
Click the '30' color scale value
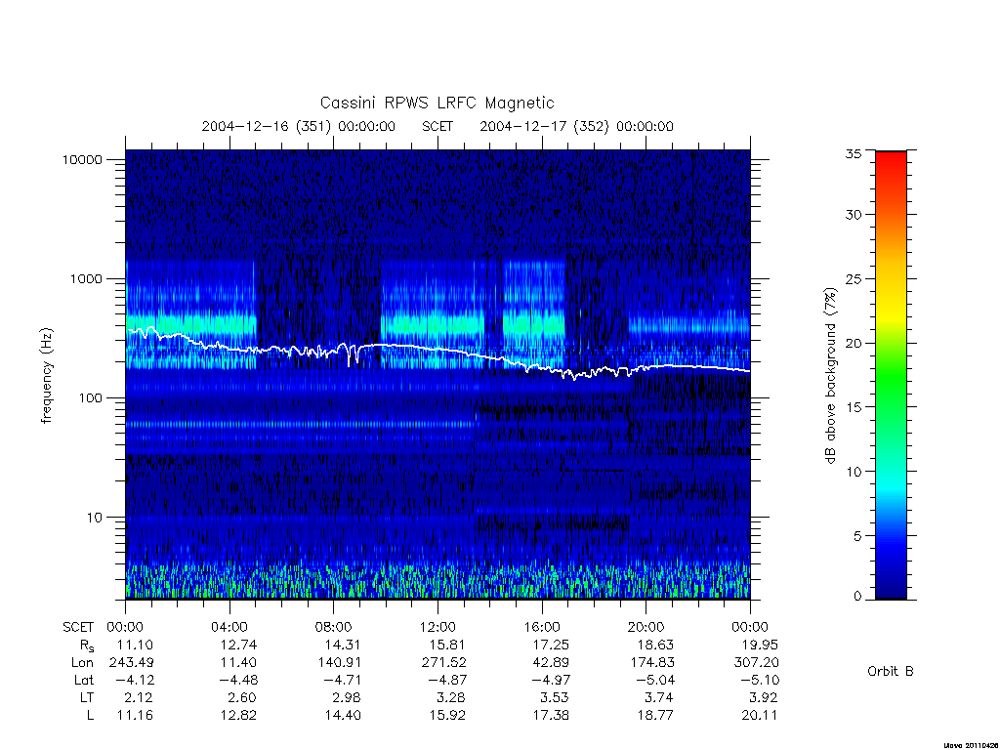854,215
